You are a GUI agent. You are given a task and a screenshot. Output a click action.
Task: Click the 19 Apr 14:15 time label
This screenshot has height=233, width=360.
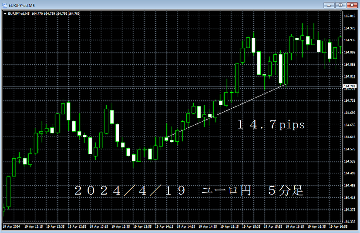click(x=164, y=226)
